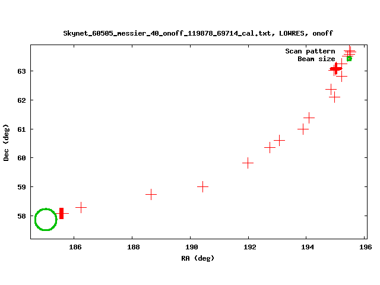Viewport: 380px width, 285px height.
Task: Click the large green beam circle
Action: tap(46, 219)
